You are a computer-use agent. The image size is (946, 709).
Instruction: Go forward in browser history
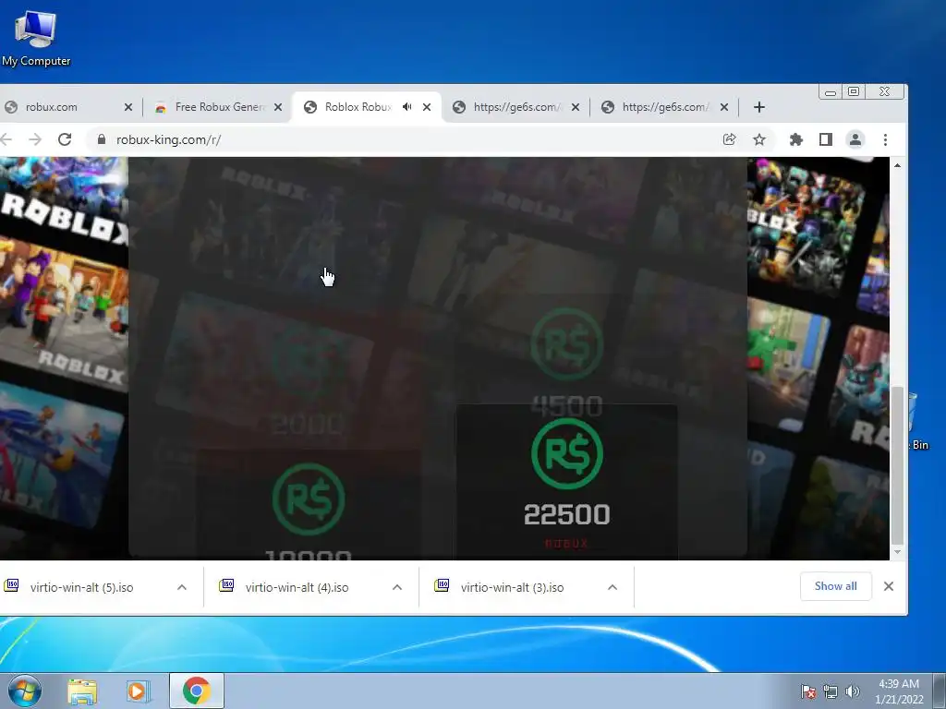[x=35, y=140]
